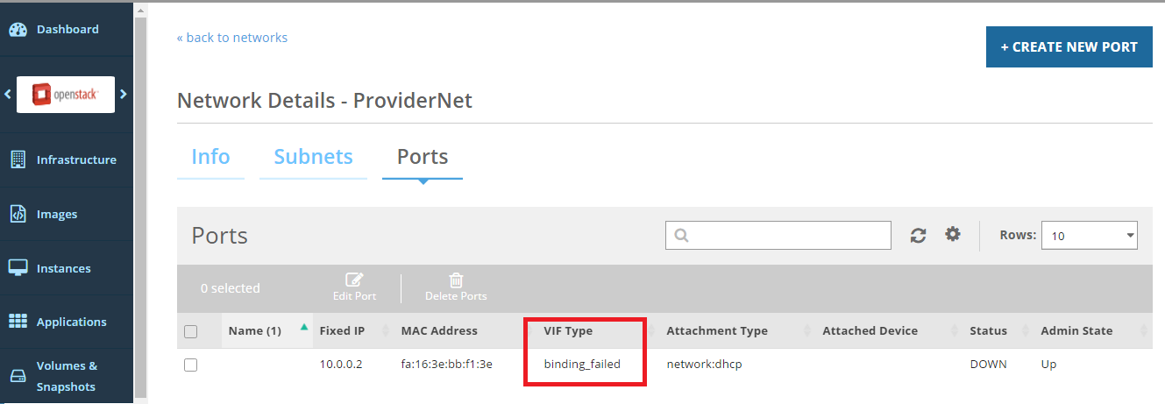Click the Dashboard gauge icon

click(x=18, y=30)
